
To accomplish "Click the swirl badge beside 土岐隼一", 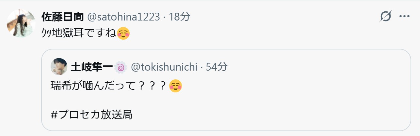I will pyautogui.click(x=121, y=67).
